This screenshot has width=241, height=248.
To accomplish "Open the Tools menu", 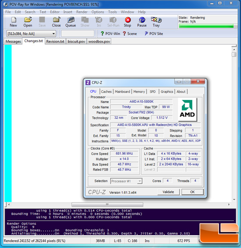I will click(x=112, y=12).
